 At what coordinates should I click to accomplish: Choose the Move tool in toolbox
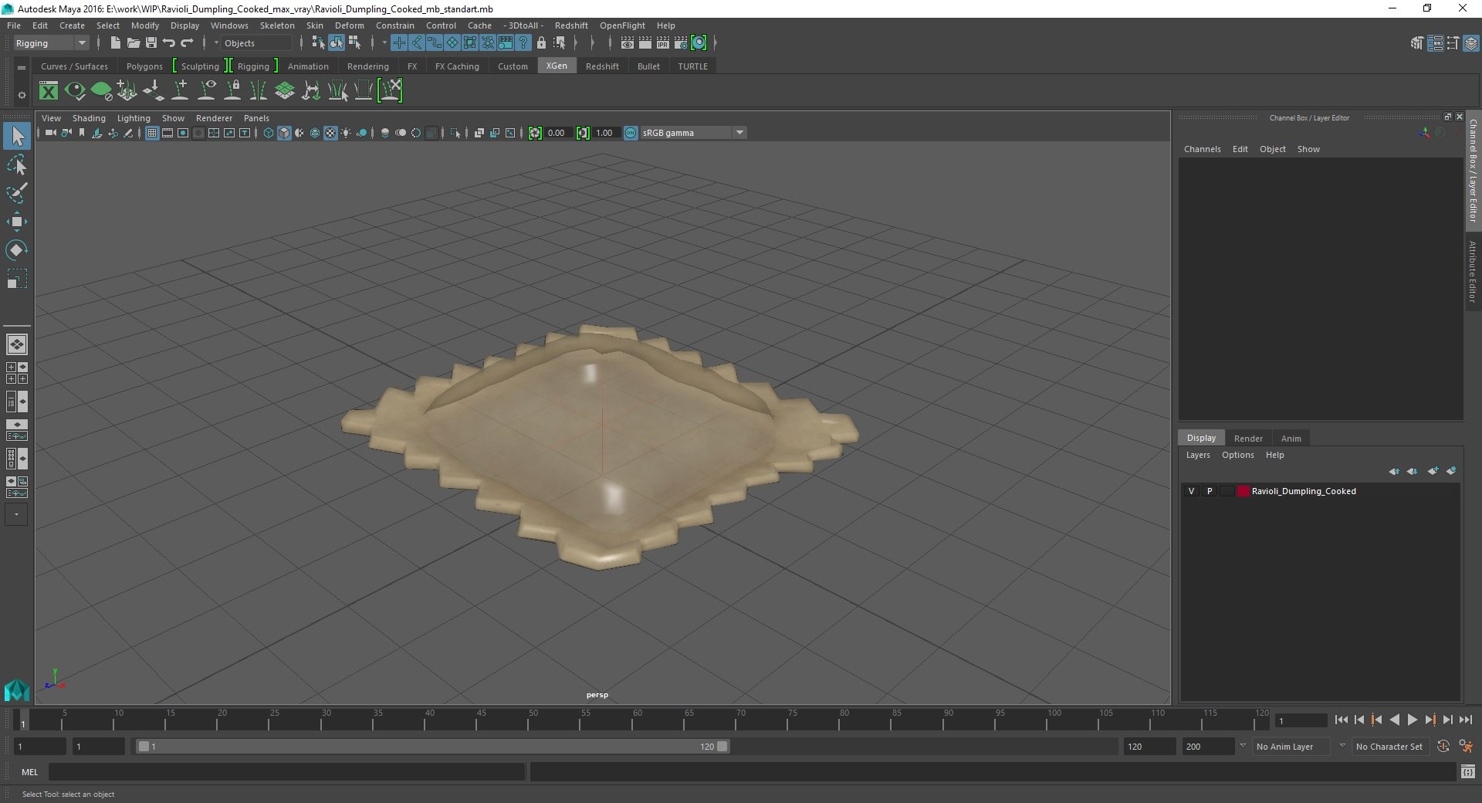point(17,222)
